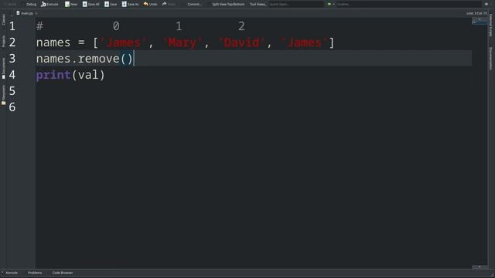Click line number 1 in the gutter
Screen dimensions: 495x278
coord(12,26)
